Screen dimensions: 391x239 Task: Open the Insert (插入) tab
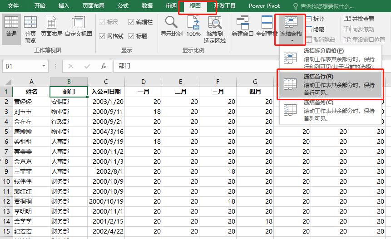[x=64, y=6]
